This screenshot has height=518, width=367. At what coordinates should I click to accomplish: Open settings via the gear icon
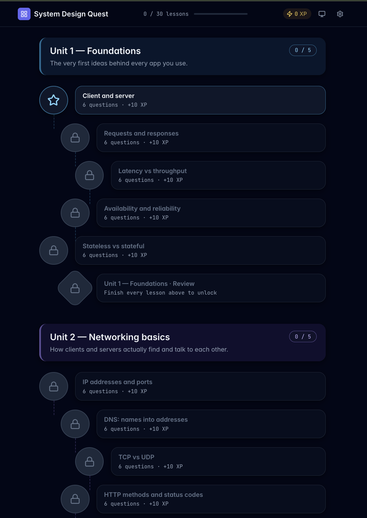(x=340, y=14)
